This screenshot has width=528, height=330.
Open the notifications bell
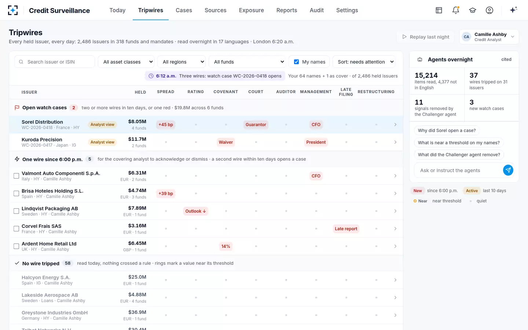click(x=456, y=10)
